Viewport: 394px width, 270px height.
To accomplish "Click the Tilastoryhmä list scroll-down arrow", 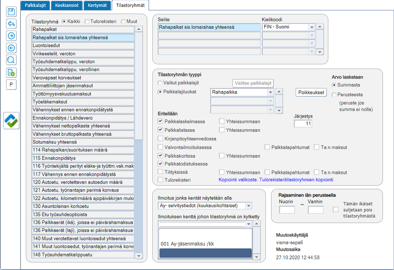I will (139, 256).
